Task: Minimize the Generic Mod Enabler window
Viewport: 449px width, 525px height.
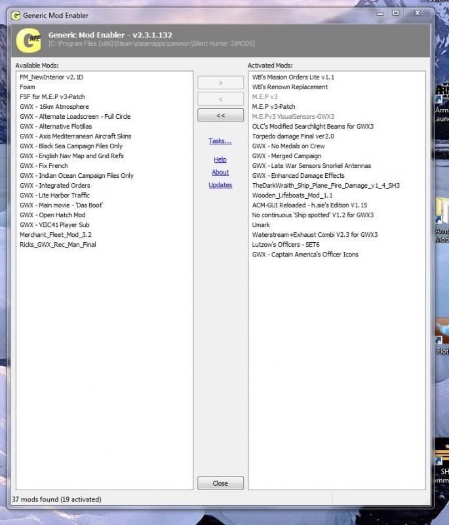Action: tap(380, 13)
